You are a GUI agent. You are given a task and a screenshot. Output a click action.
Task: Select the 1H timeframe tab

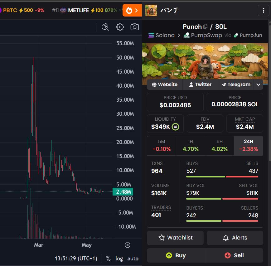(x=191, y=146)
